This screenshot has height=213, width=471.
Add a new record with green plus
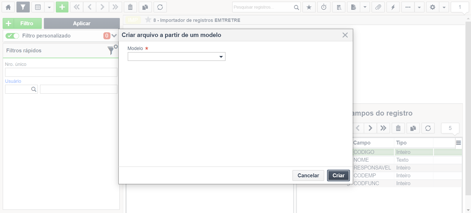pos(62,7)
